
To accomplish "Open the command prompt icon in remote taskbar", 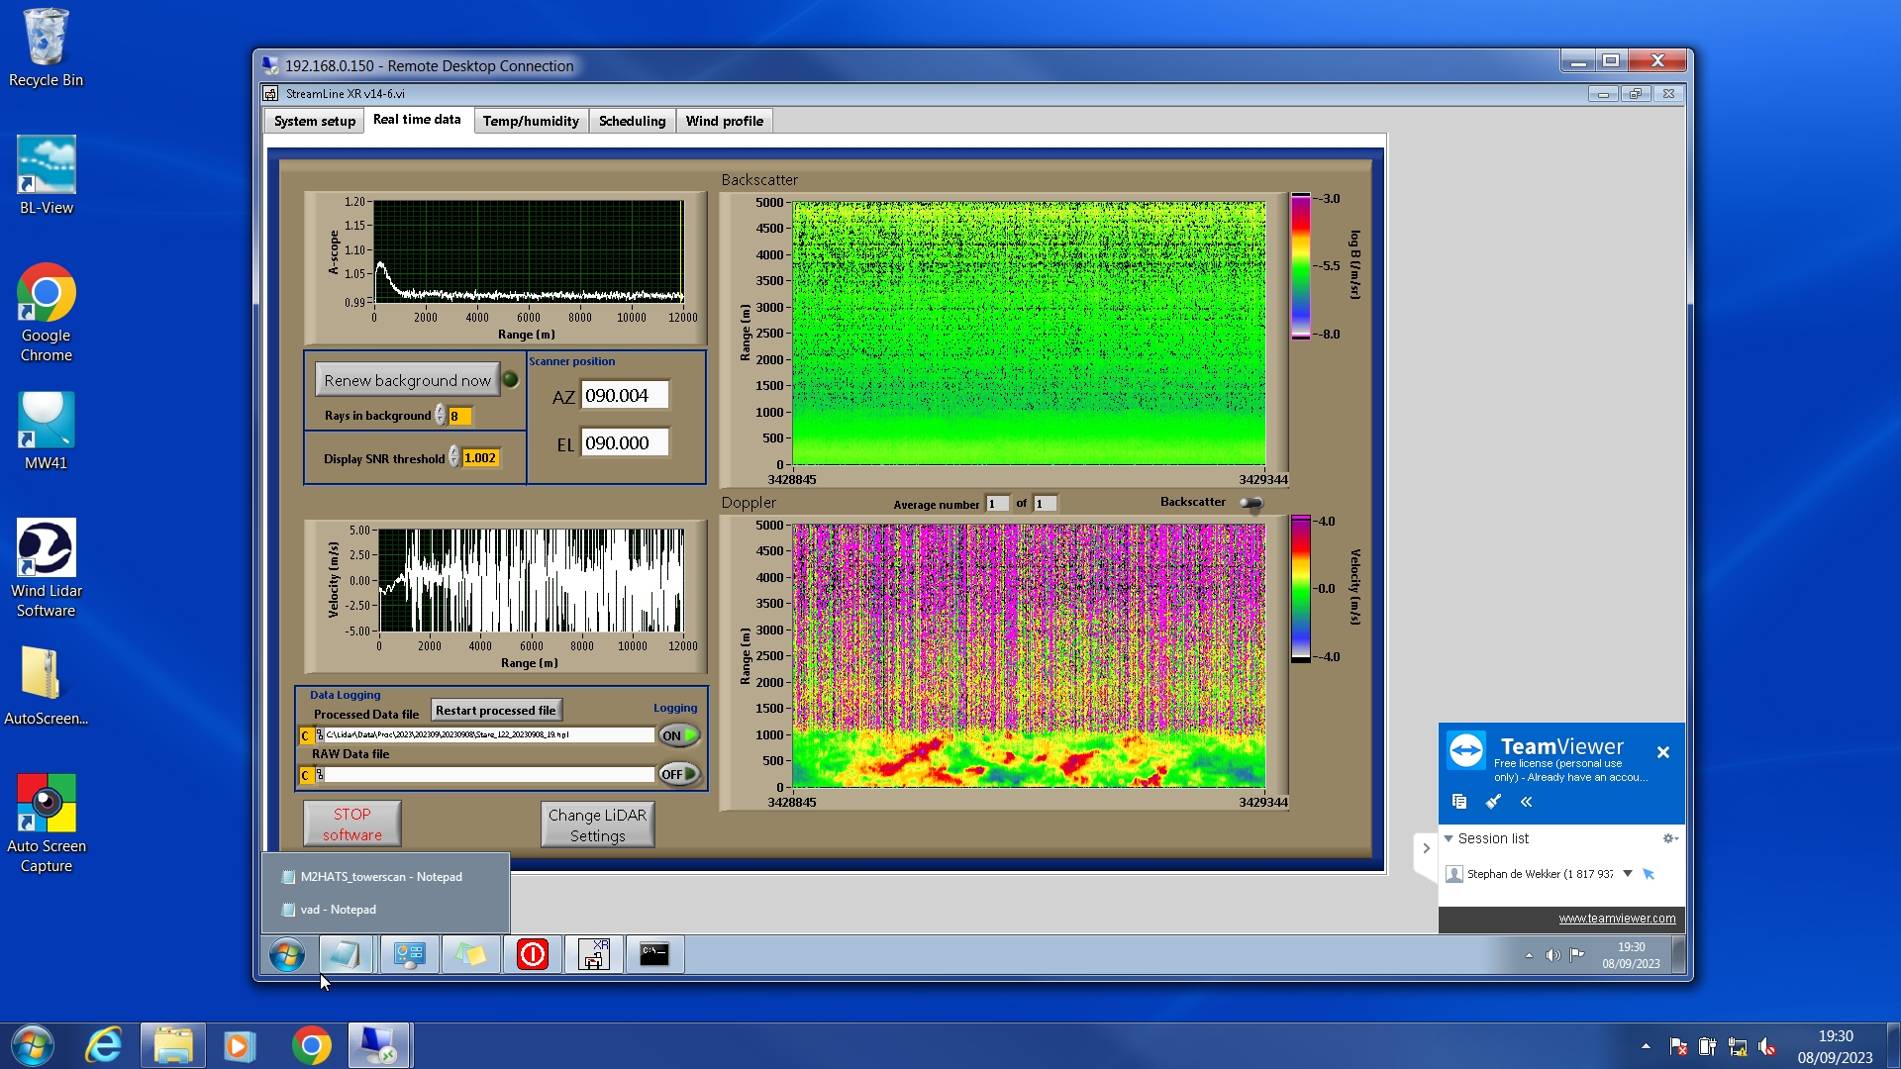I will click(654, 954).
